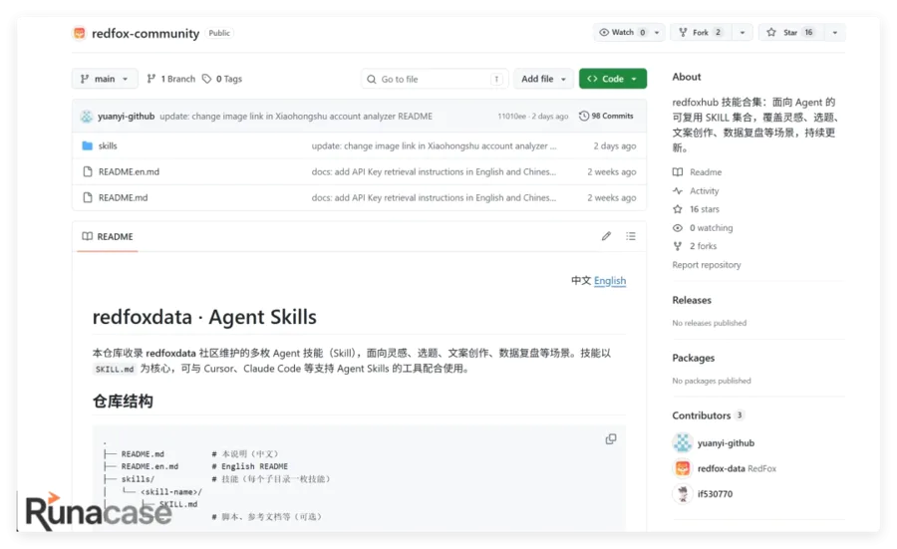Click redfox-data contributor avatar
Screen dimensions: 897x549
[x=683, y=468]
